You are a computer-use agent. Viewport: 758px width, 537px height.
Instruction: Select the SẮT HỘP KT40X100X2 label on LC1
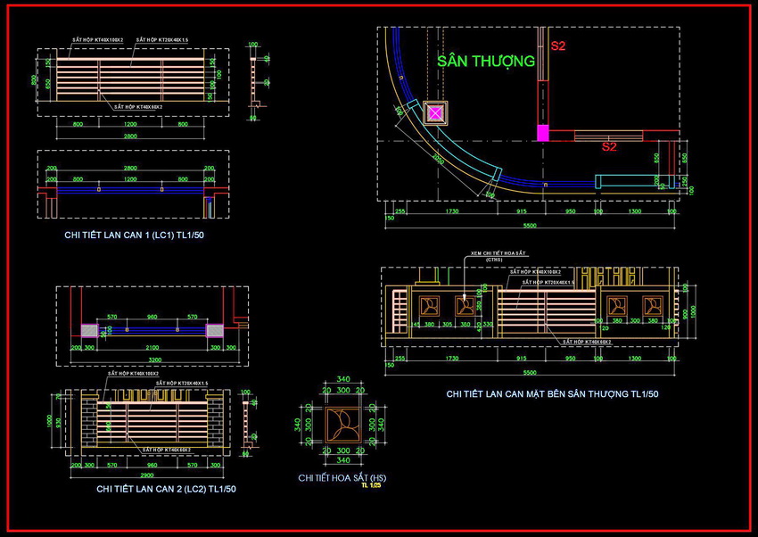(98, 40)
